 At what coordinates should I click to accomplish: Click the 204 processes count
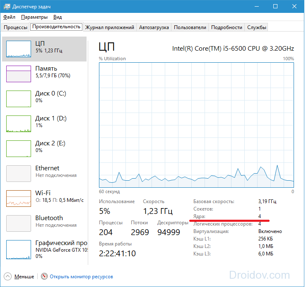coord(106,232)
